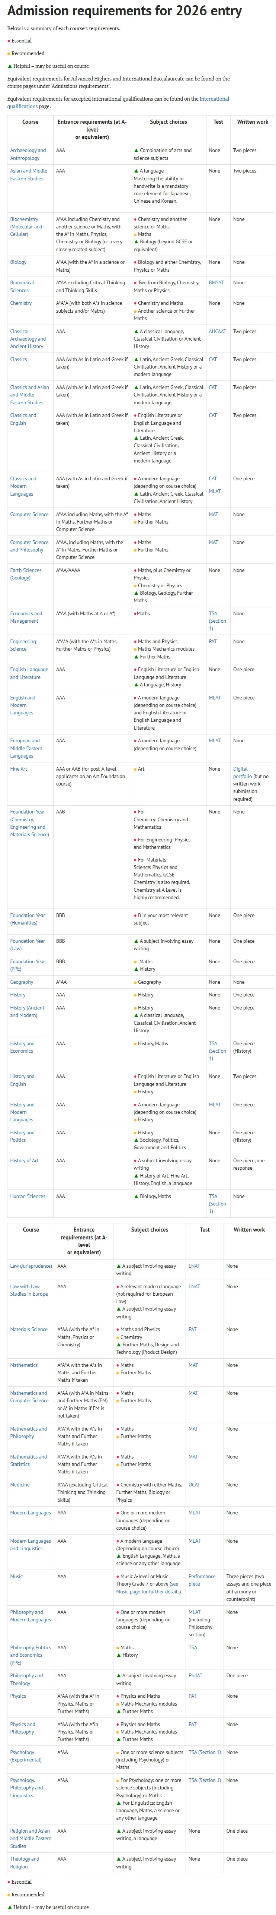Click the Fine Art course link
The image size is (276, 1915).
point(19,769)
